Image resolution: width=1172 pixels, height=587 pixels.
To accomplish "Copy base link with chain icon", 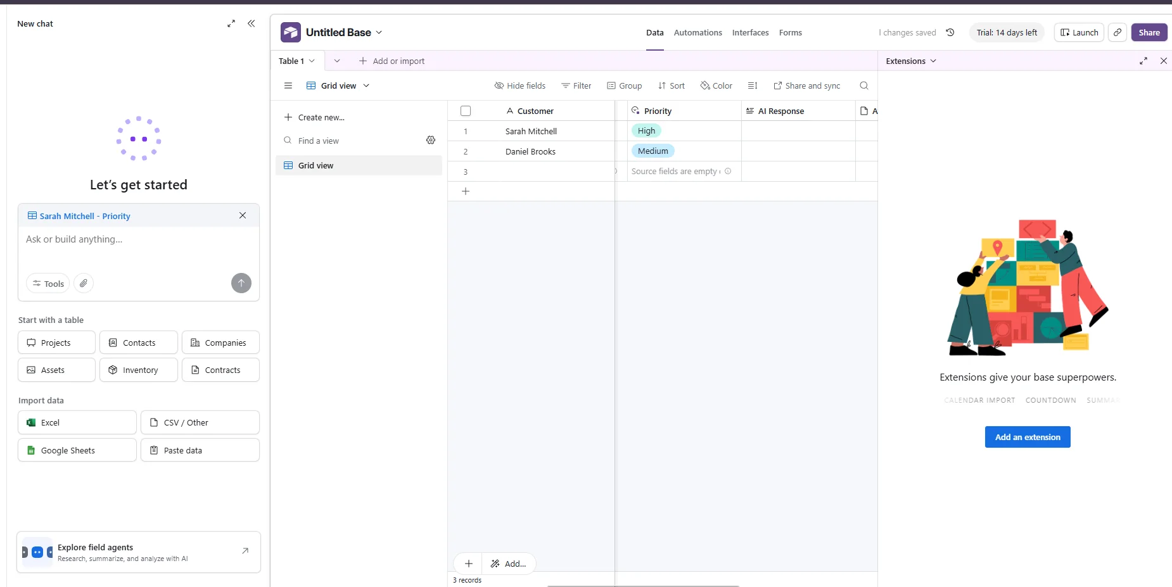I will (x=1118, y=32).
